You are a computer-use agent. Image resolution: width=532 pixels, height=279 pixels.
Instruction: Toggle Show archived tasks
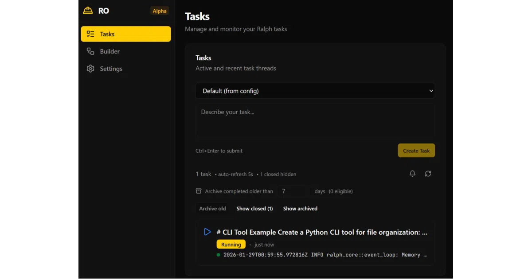(x=300, y=209)
